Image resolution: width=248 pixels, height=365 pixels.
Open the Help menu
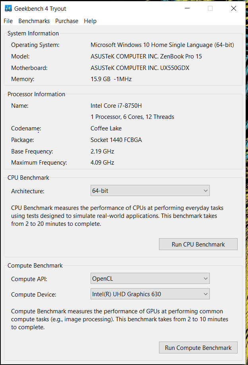point(90,21)
